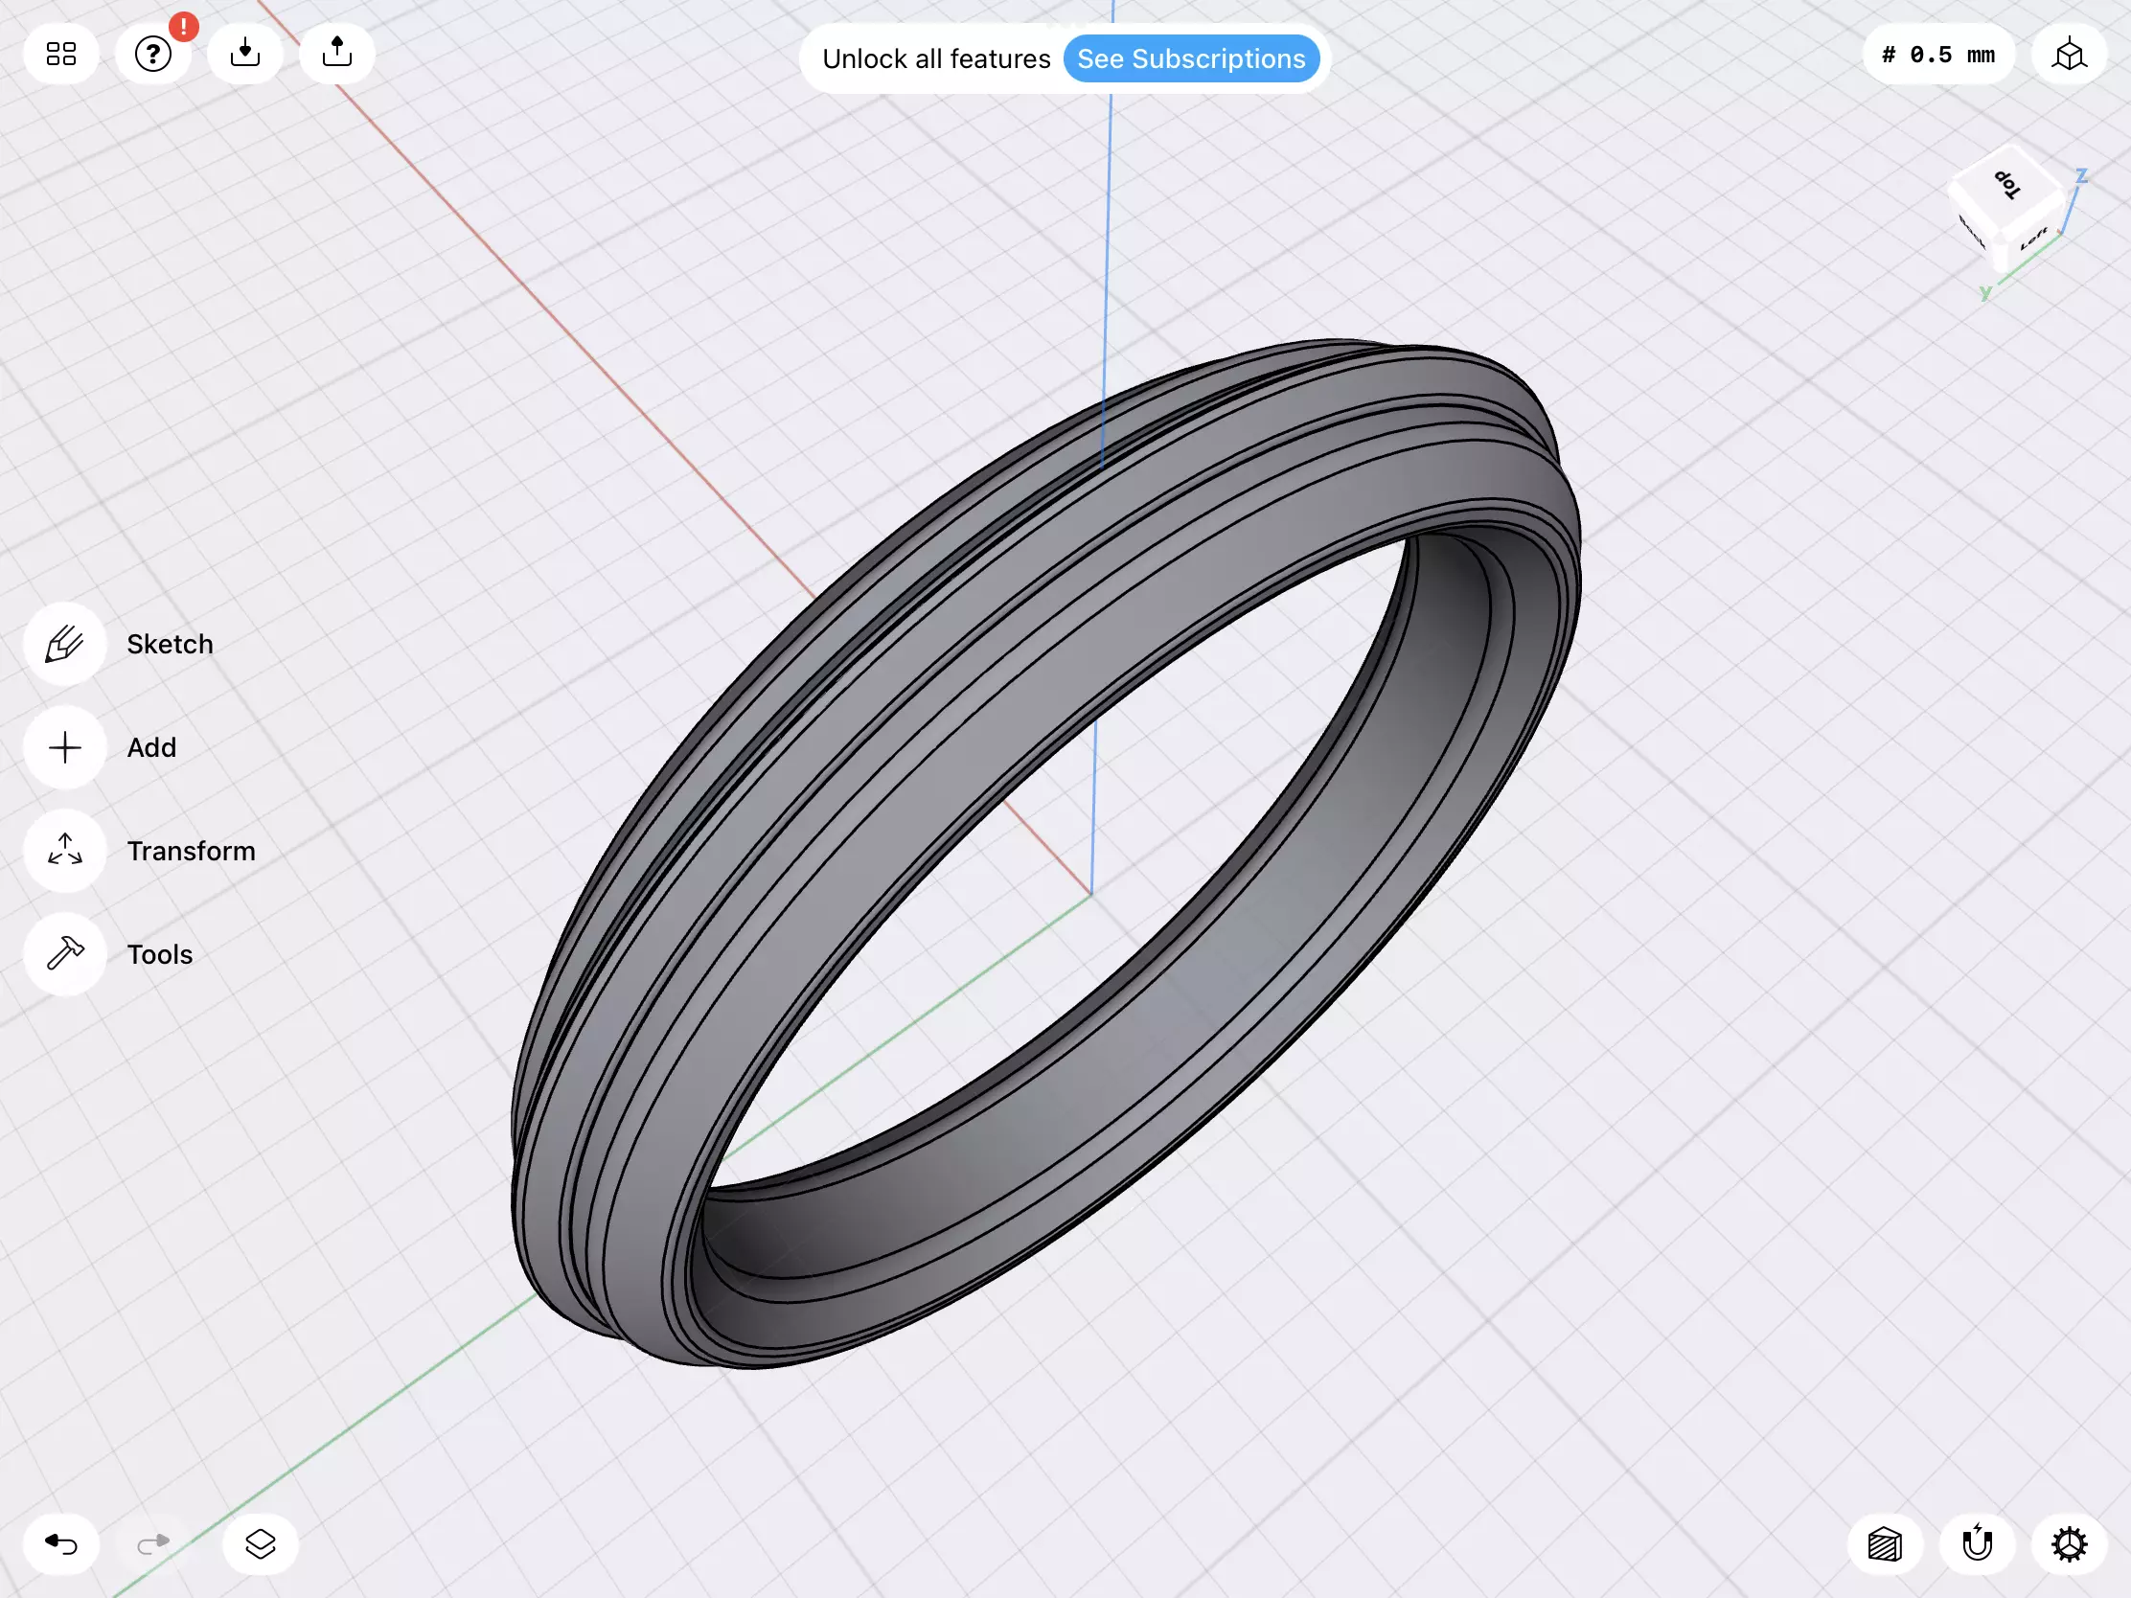2131x1598 pixels.
Task: Open the 0.5 mm grid size setting
Action: tap(1938, 55)
